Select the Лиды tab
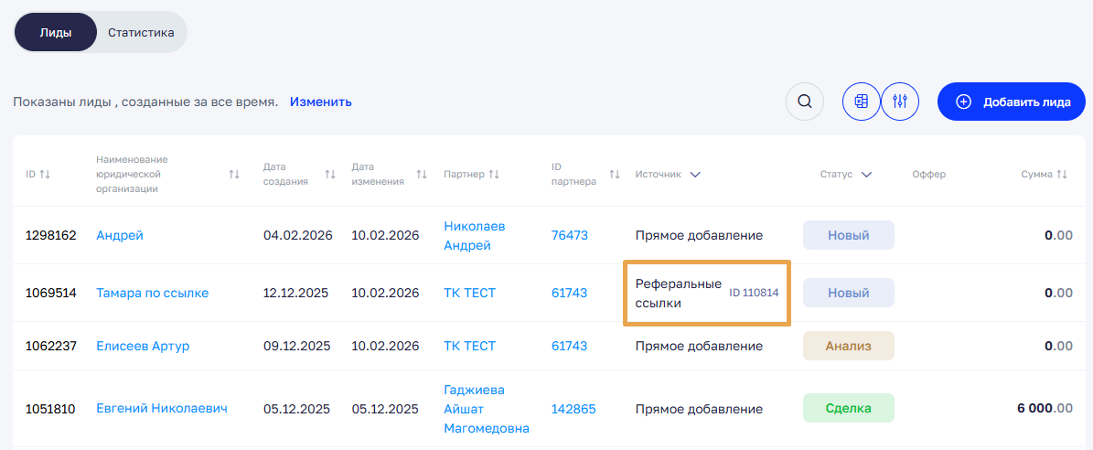The height and width of the screenshot is (450, 1093). point(56,32)
